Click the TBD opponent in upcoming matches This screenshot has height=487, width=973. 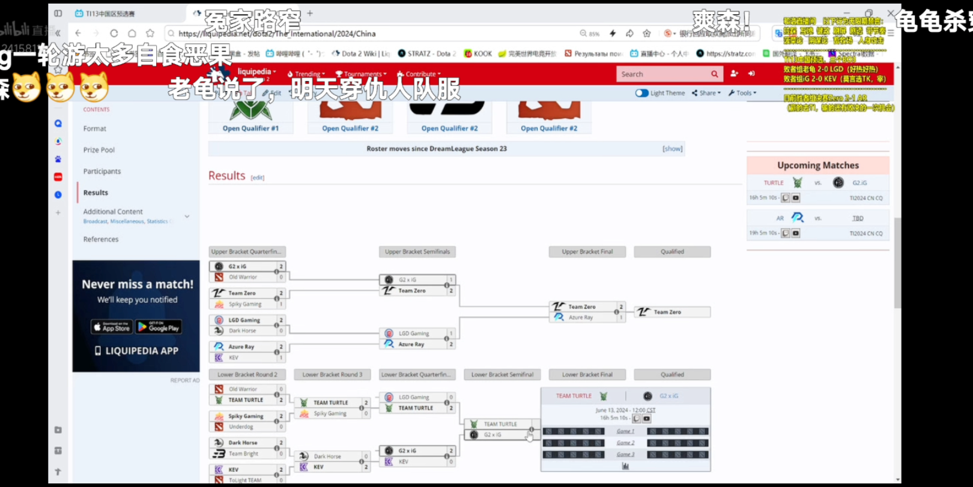point(858,218)
